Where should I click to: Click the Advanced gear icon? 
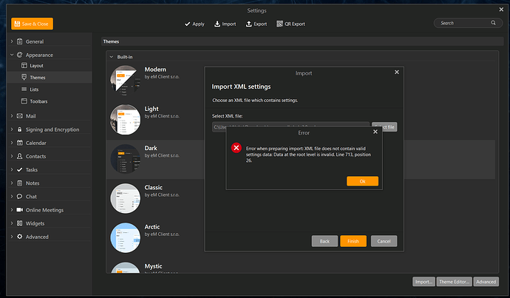pyautogui.click(x=19, y=237)
